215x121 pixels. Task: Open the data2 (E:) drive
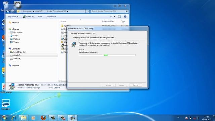coord(16,59)
